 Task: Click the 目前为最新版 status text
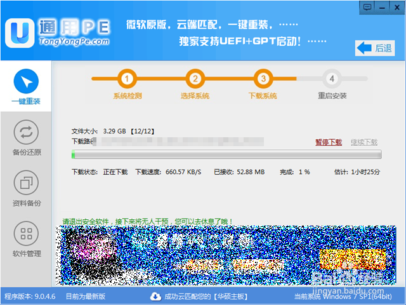click(86, 296)
